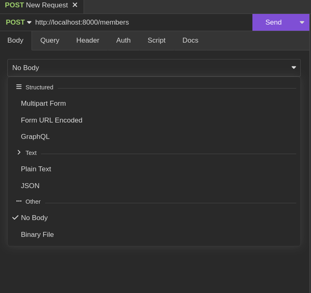Click the POST New Request tab

[x=42, y=5]
